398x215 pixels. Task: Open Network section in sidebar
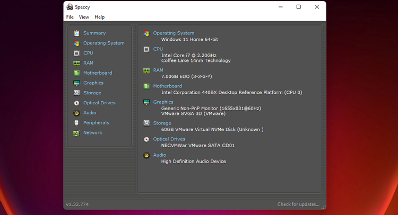[93, 132]
